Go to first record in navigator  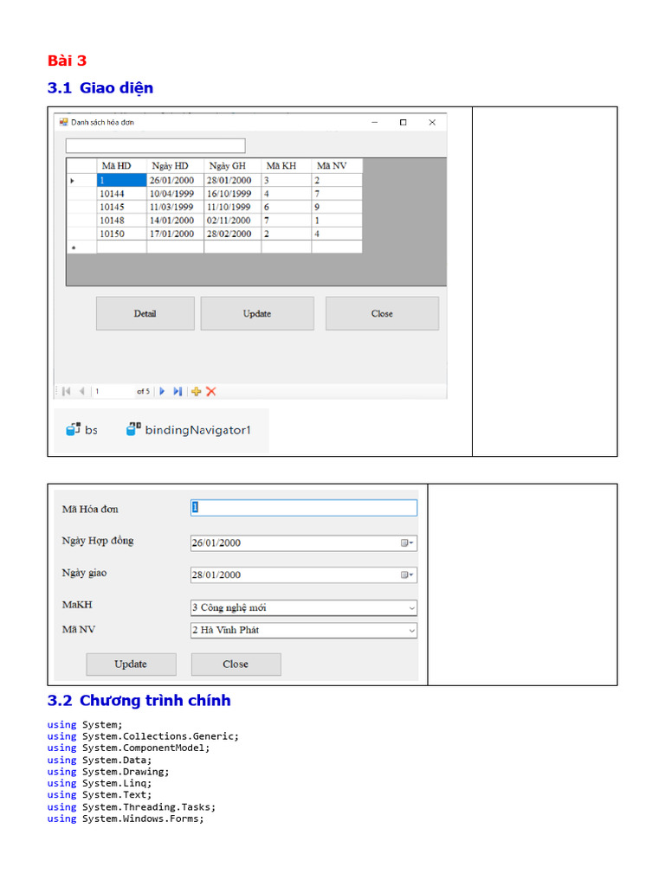(67, 391)
